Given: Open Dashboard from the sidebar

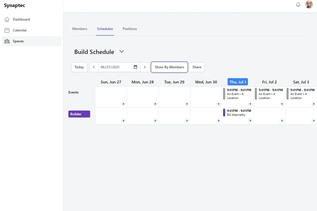Looking at the screenshot, I should coord(21,19).
